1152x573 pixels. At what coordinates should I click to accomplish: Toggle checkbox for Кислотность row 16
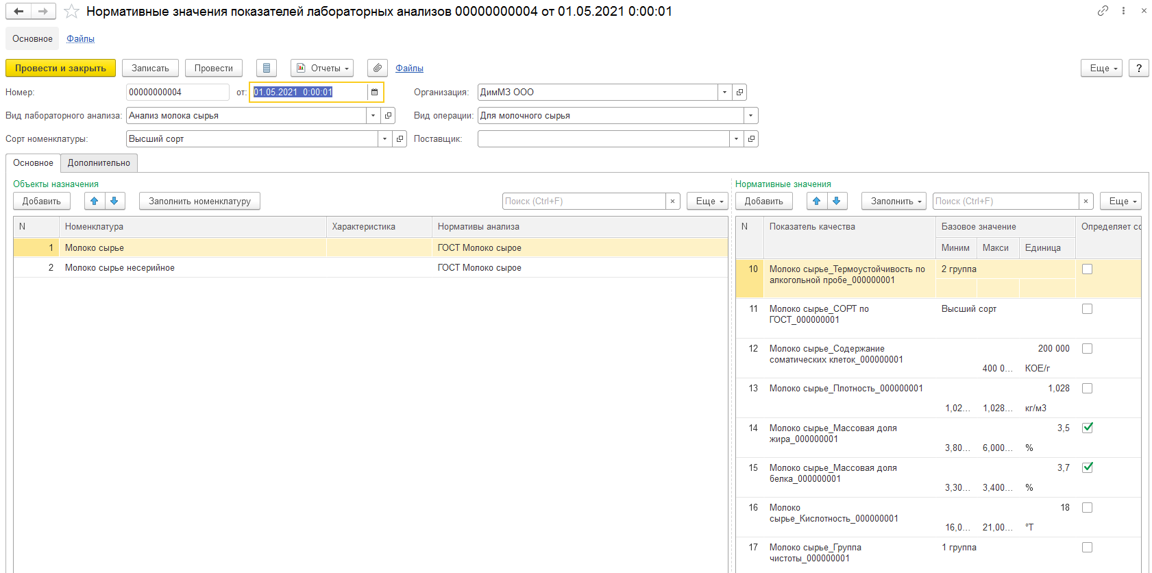(x=1087, y=507)
